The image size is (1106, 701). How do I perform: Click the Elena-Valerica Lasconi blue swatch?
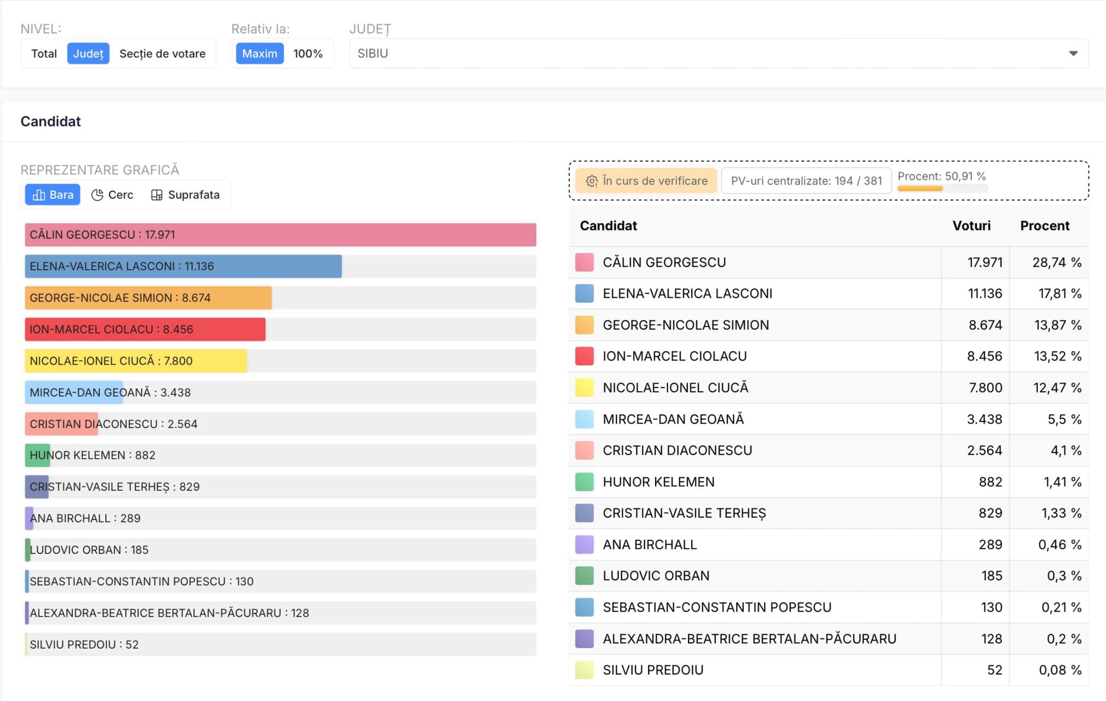point(584,294)
